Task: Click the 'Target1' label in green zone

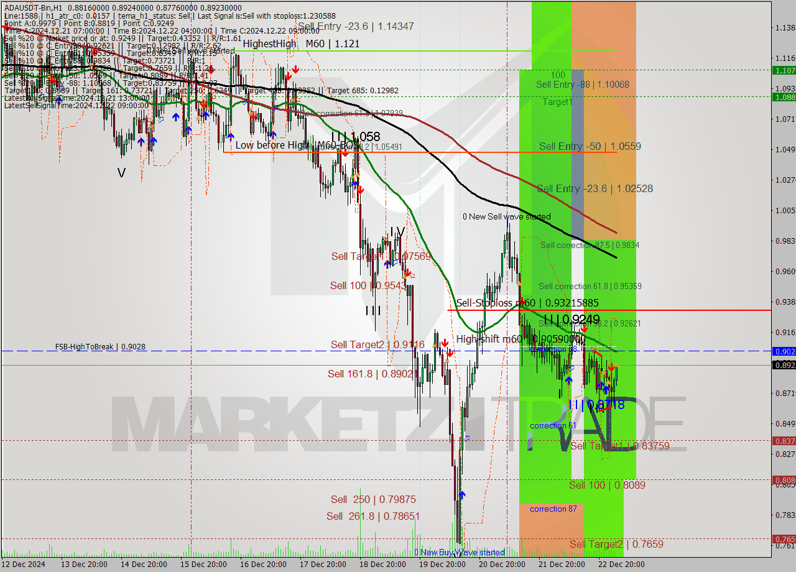Action: pos(557,101)
